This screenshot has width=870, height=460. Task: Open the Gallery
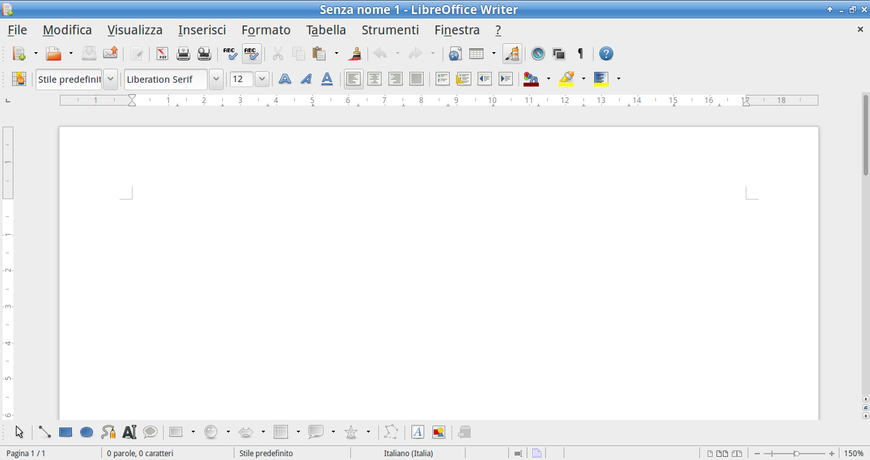pos(559,54)
